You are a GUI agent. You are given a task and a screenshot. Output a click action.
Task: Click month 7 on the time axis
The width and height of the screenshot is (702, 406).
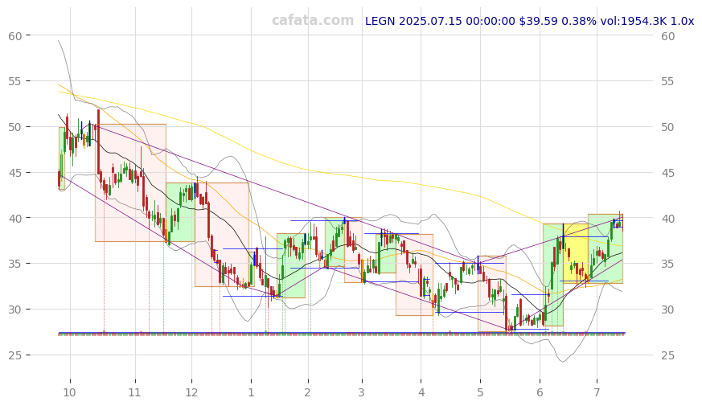[x=597, y=393]
